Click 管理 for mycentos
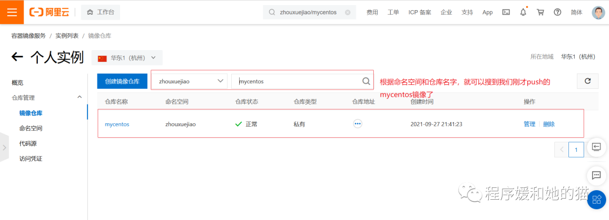Viewport: 609px width, 220px height. (x=529, y=124)
